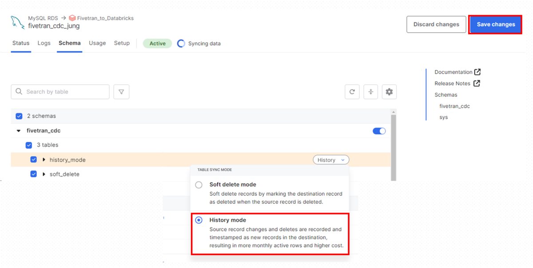Click the refresh schema icon
This screenshot has height=268, width=533.
(x=352, y=92)
